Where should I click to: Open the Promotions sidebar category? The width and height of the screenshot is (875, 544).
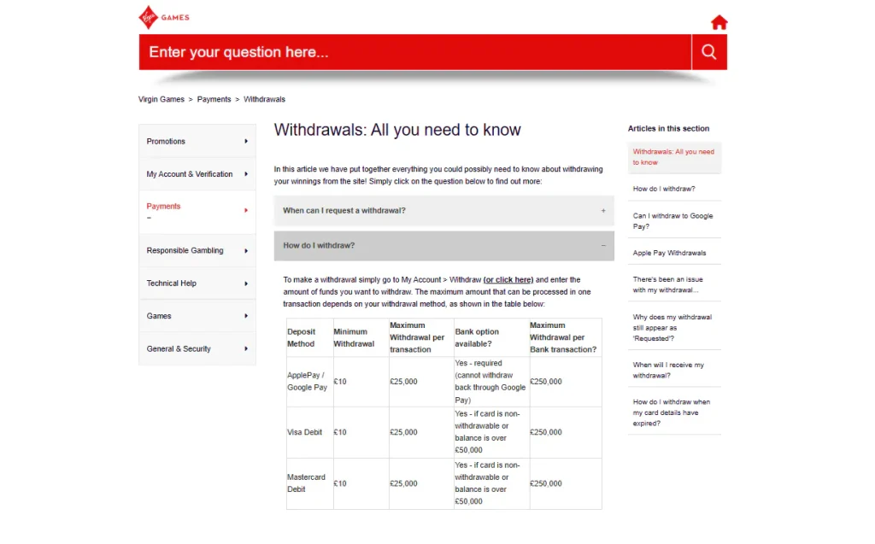pos(197,141)
